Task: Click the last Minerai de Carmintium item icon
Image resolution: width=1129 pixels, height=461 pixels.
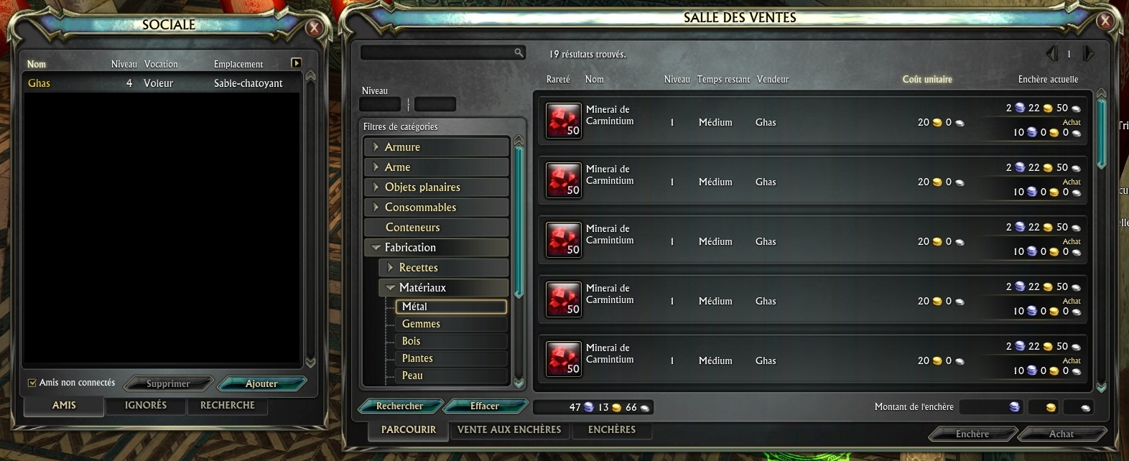Action: (x=563, y=359)
